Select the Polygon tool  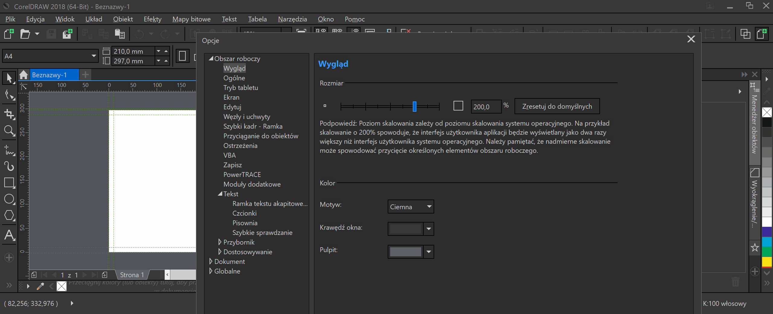coord(9,216)
